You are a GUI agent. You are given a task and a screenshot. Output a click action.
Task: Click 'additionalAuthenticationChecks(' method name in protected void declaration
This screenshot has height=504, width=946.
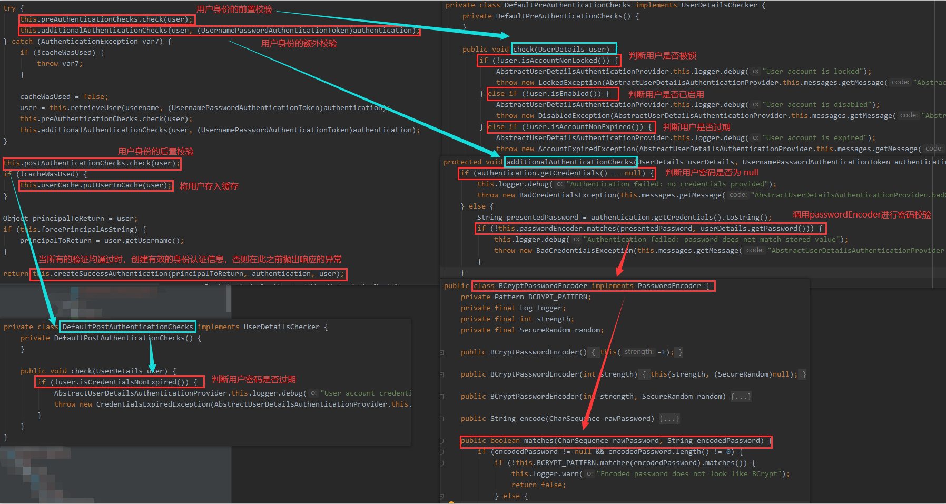tap(571, 162)
